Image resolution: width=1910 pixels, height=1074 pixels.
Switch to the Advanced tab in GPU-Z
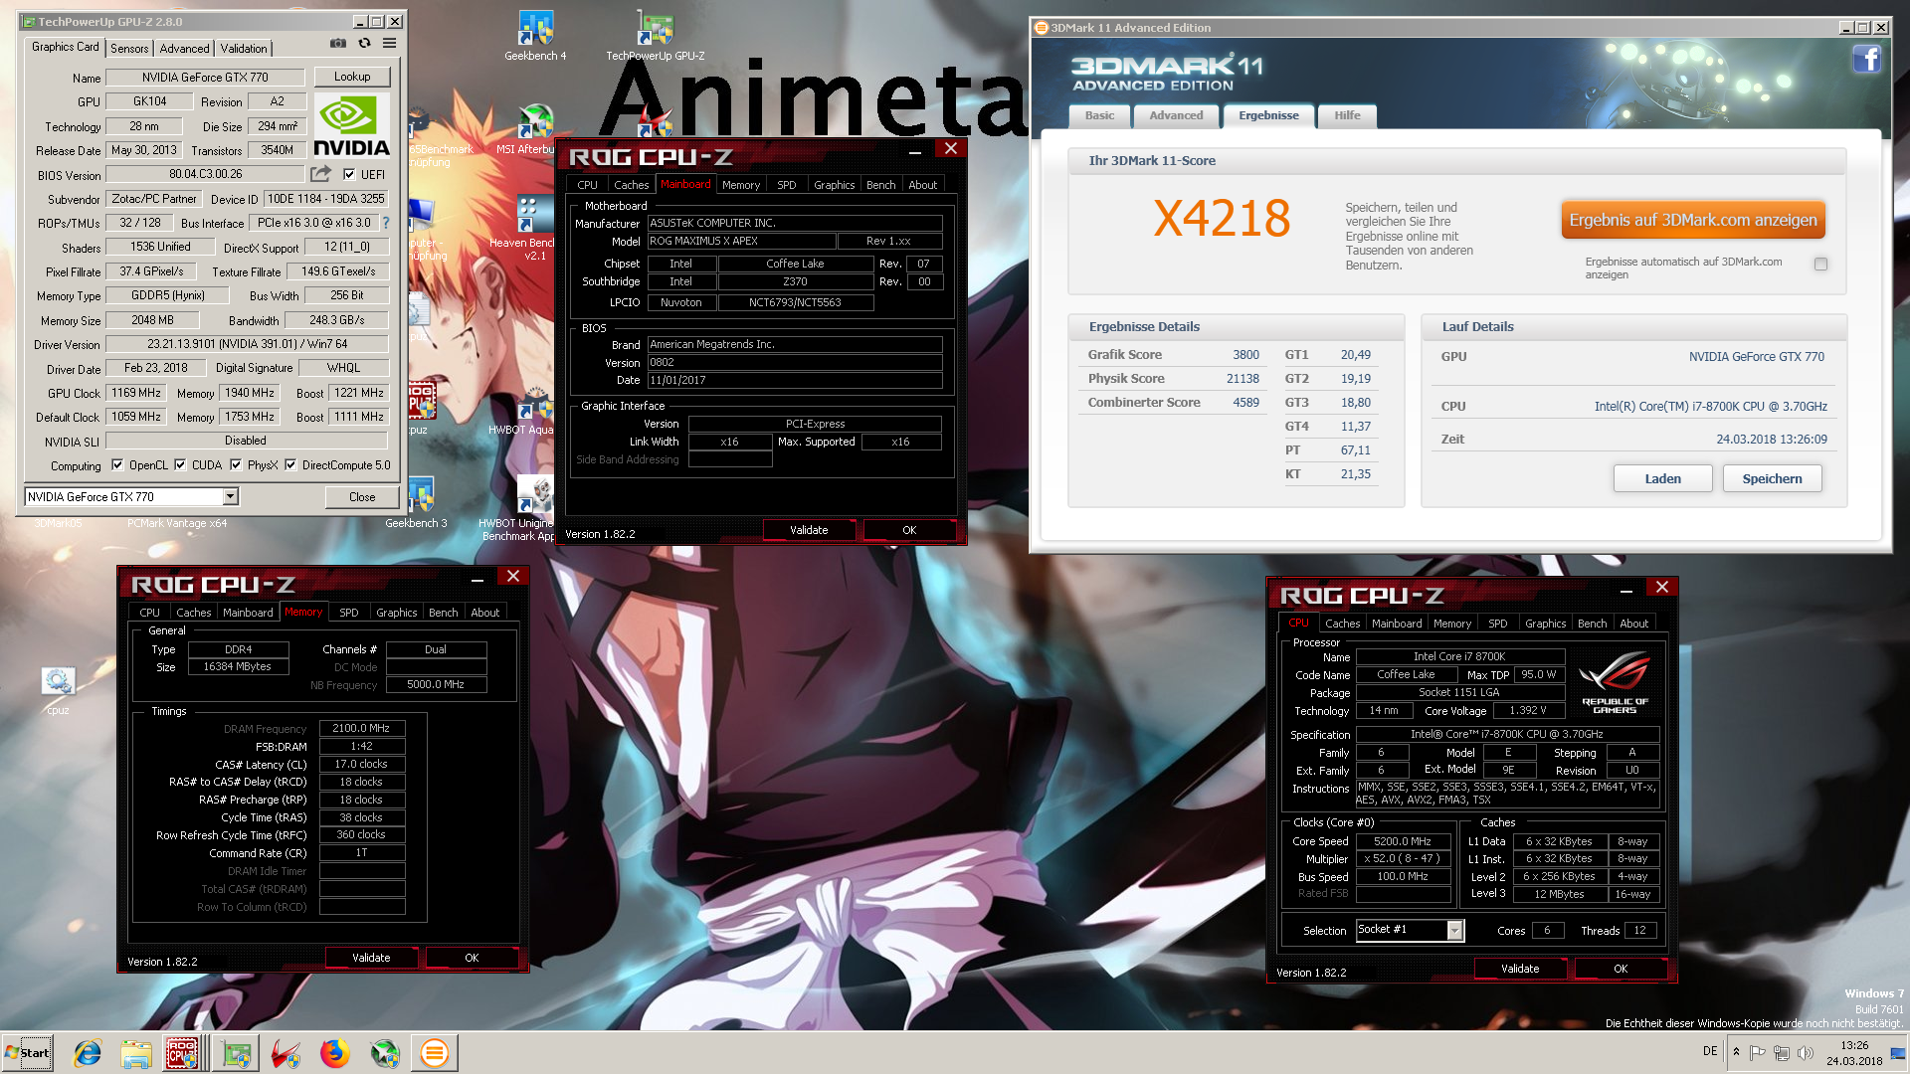pyautogui.click(x=185, y=48)
